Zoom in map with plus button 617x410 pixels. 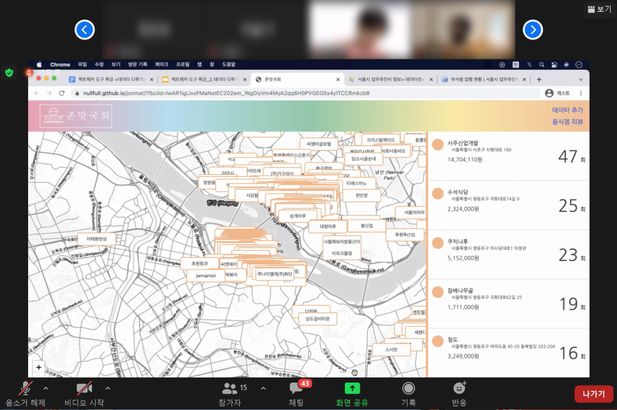click(38, 367)
